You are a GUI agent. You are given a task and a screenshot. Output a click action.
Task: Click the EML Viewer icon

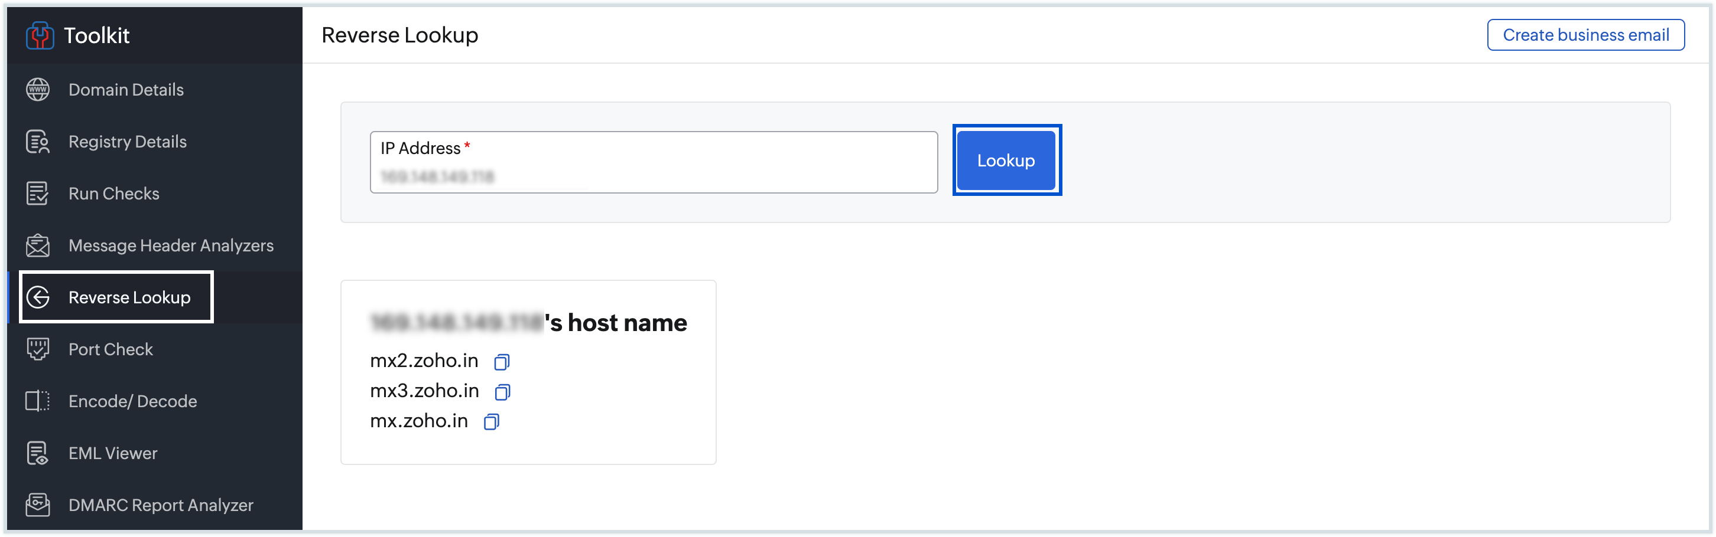[x=38, y=453]
